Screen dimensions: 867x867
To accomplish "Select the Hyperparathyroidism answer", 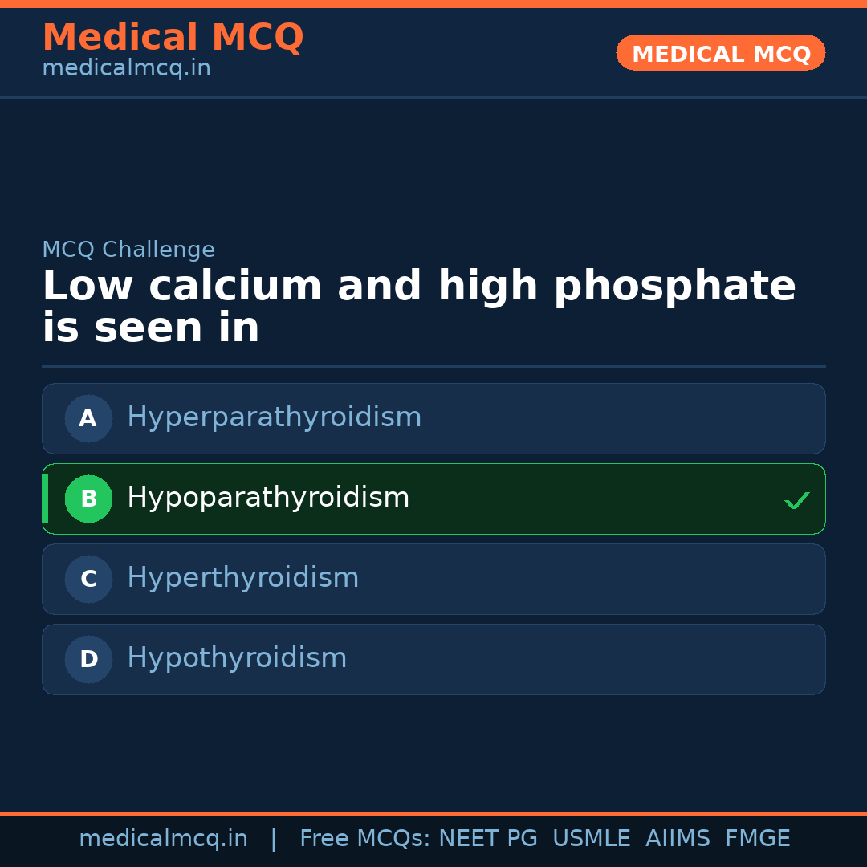I will (274, 417).
